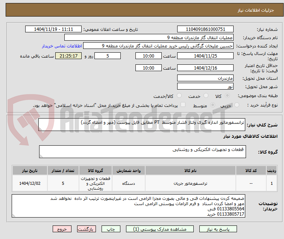The image size is (284, 239).
Task: Click the remaining time 21:25:17 field
Action: click(x=68, y=56)
